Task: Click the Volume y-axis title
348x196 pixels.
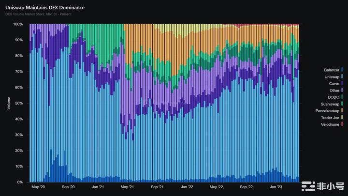Action: pos(8,103)
